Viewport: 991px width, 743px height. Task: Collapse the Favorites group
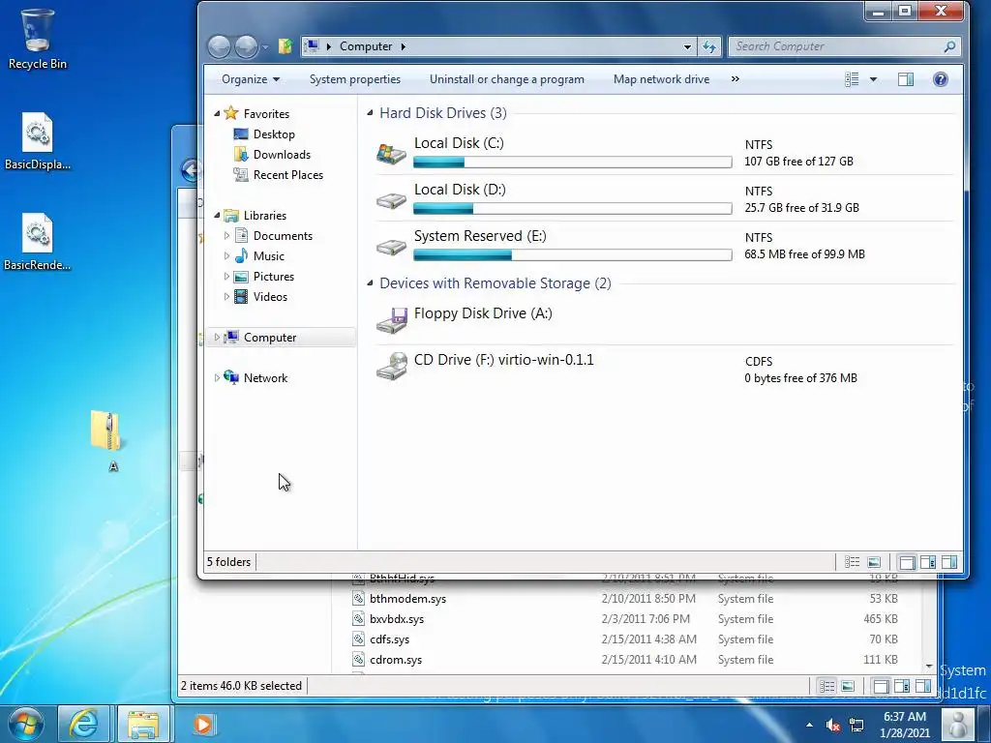(x=217, y=114)
